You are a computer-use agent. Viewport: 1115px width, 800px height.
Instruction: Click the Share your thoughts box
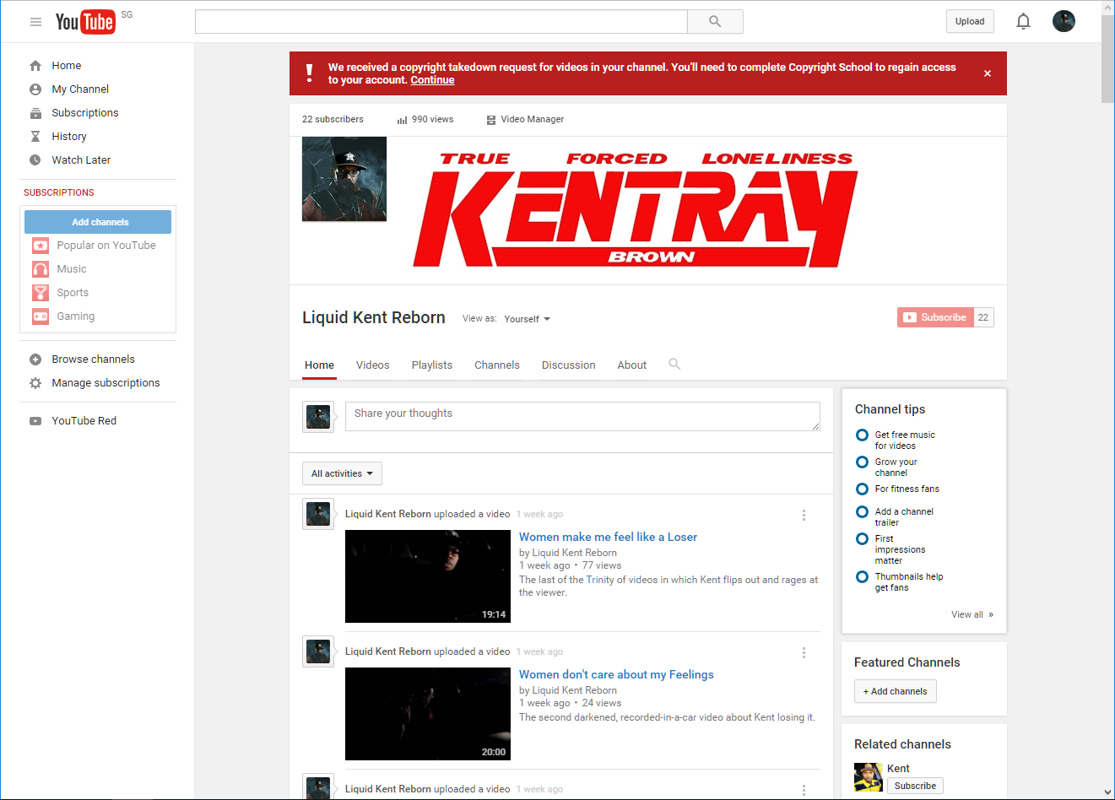[x=582, y=416]
